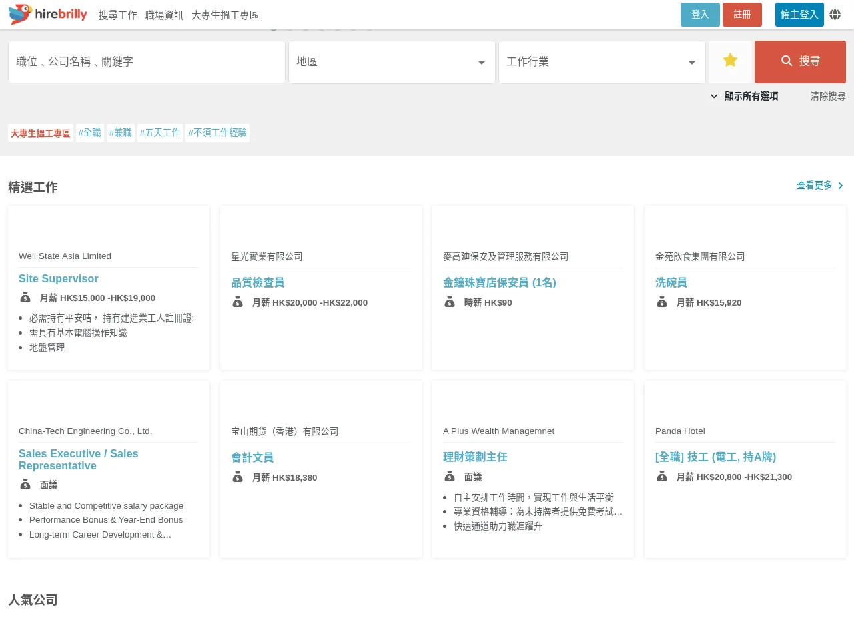Open 大專生搵工專區 in the top navigation
This screenshot has width=854, height=641.
(225, 15)
